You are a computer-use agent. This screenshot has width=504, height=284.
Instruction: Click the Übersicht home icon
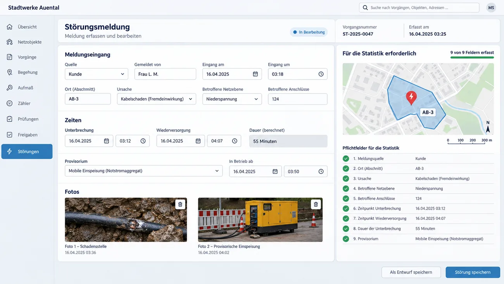coord(10,27)
